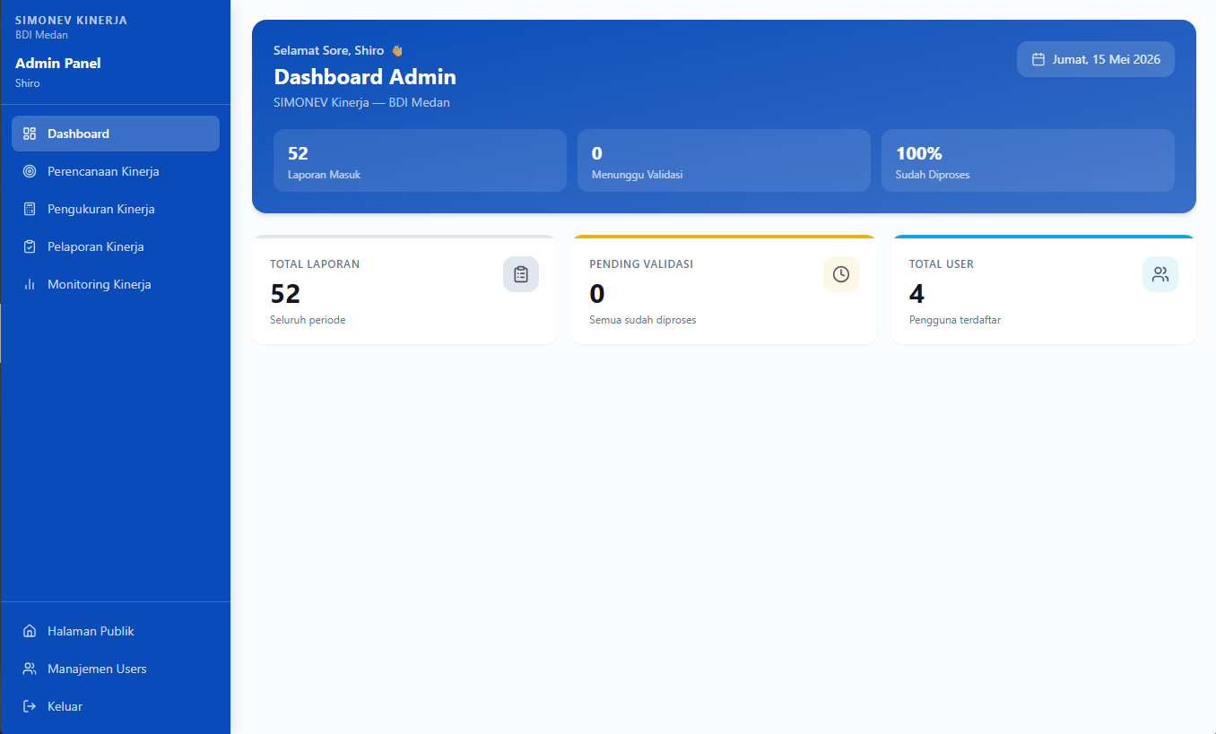Click the calendar icon beside the date

1038,59
